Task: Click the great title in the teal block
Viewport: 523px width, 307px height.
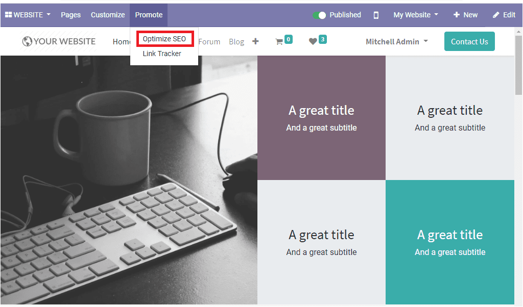Action: [450, 235]
